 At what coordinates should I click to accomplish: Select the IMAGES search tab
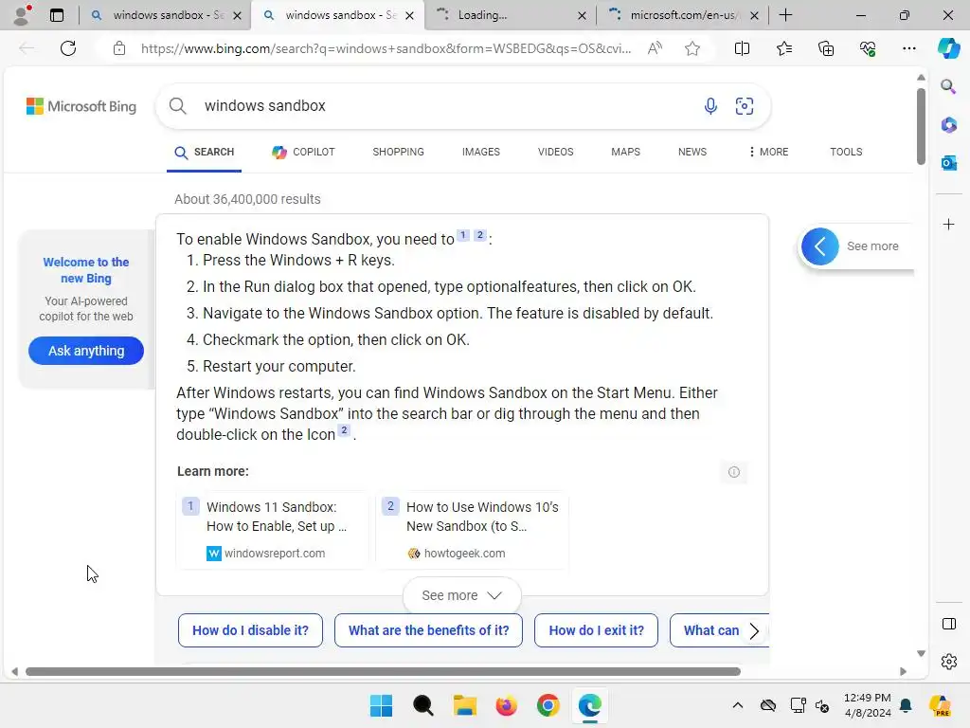pos(480,152)
